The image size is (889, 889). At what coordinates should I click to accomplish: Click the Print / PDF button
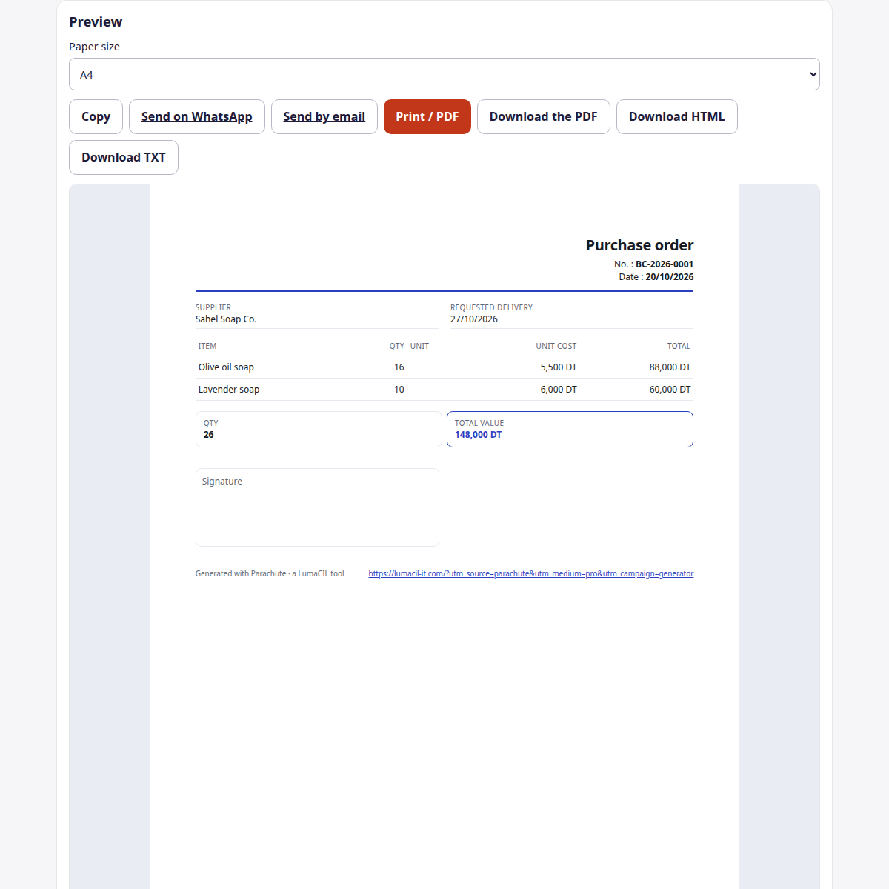(427, 116)
